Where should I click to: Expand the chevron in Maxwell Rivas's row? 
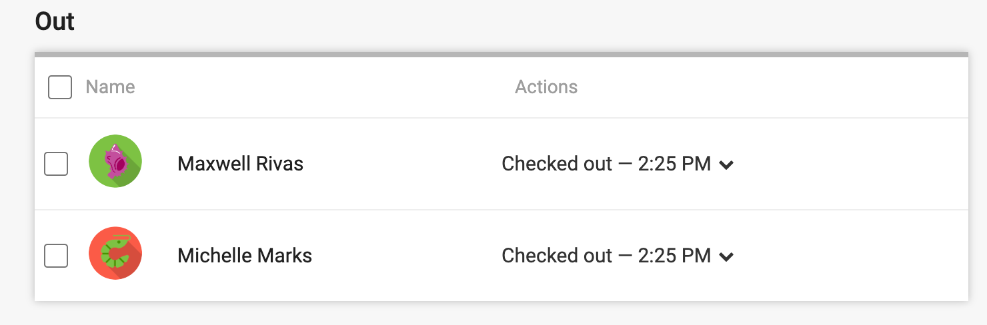tap(727, 165)
